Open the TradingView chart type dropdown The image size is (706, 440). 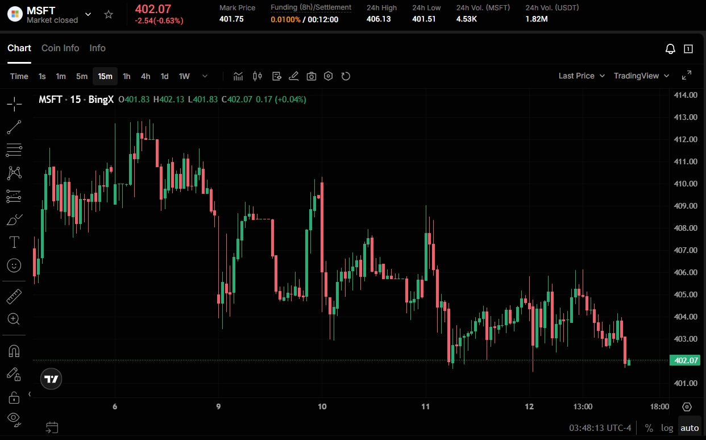coord(641,76)
